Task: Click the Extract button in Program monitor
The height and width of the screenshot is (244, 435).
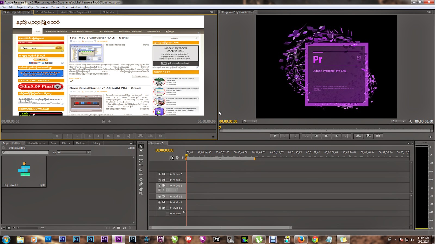Action: 368,136
